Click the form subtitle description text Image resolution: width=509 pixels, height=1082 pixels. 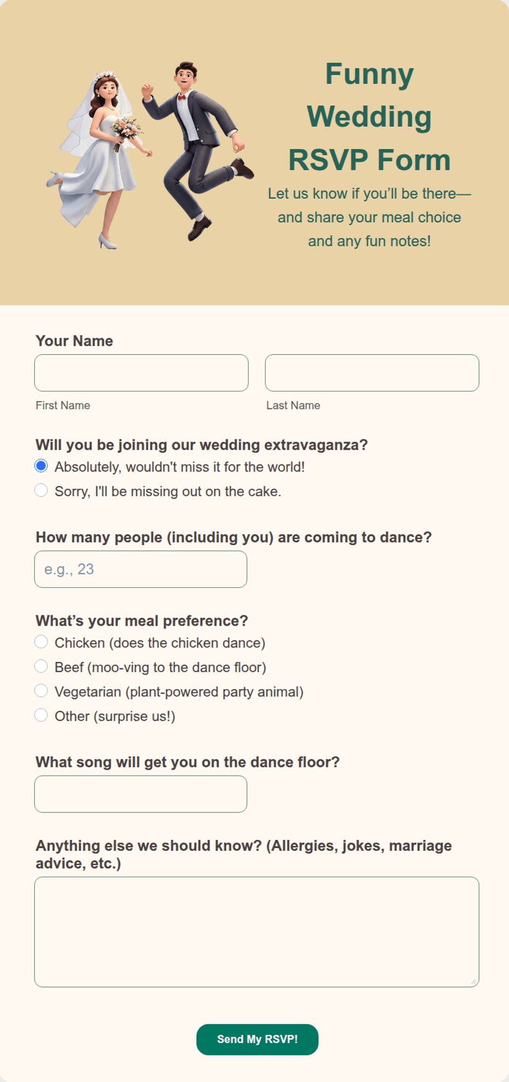[x=369, y=217]
